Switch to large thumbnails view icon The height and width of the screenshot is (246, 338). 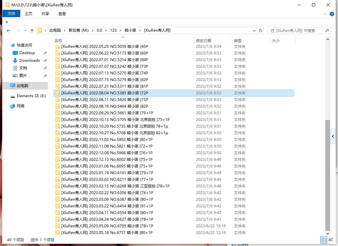(331, 240)
